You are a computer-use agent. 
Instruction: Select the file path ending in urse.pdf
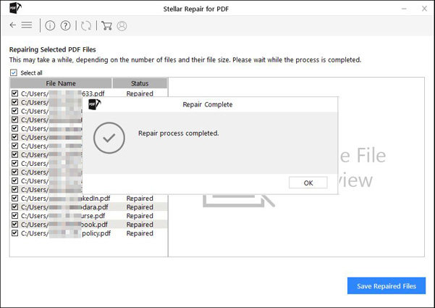coord(63,216)
